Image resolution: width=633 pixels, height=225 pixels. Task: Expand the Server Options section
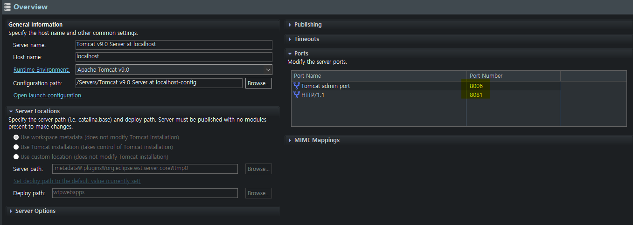(11, 211)
